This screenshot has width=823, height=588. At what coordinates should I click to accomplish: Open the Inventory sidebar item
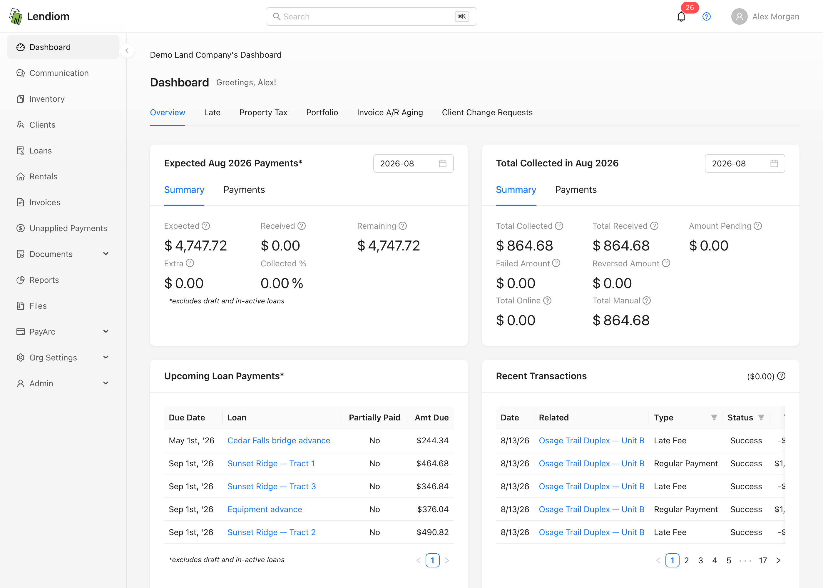pos(63,99)
